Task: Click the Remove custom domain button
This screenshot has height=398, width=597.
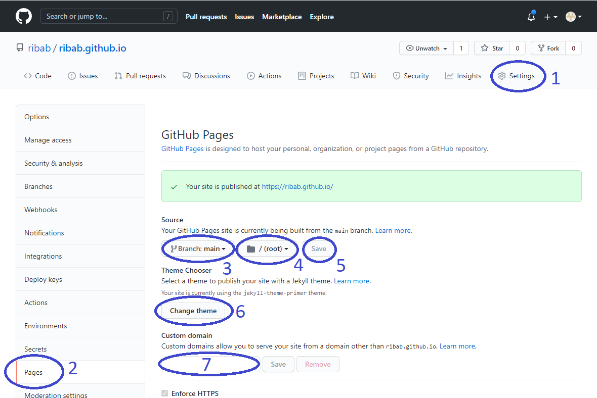Action: coord(318,364)
